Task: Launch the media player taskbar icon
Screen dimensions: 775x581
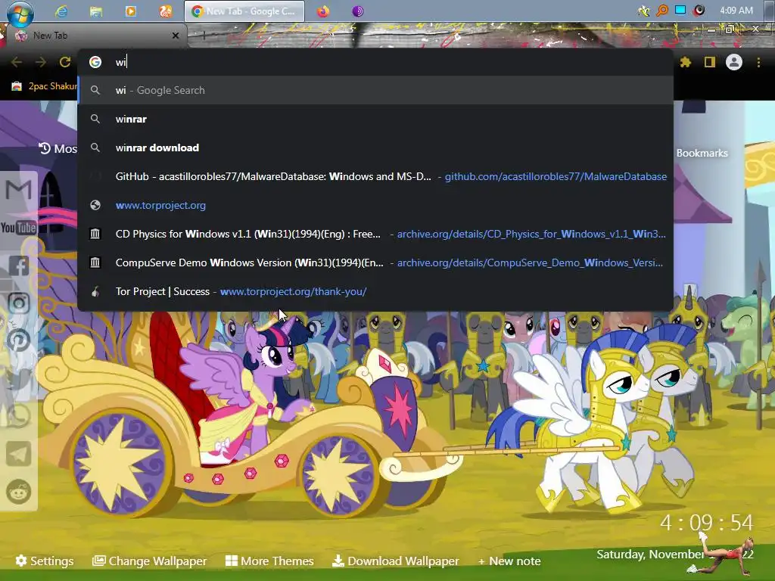Action: click(130, 11)
